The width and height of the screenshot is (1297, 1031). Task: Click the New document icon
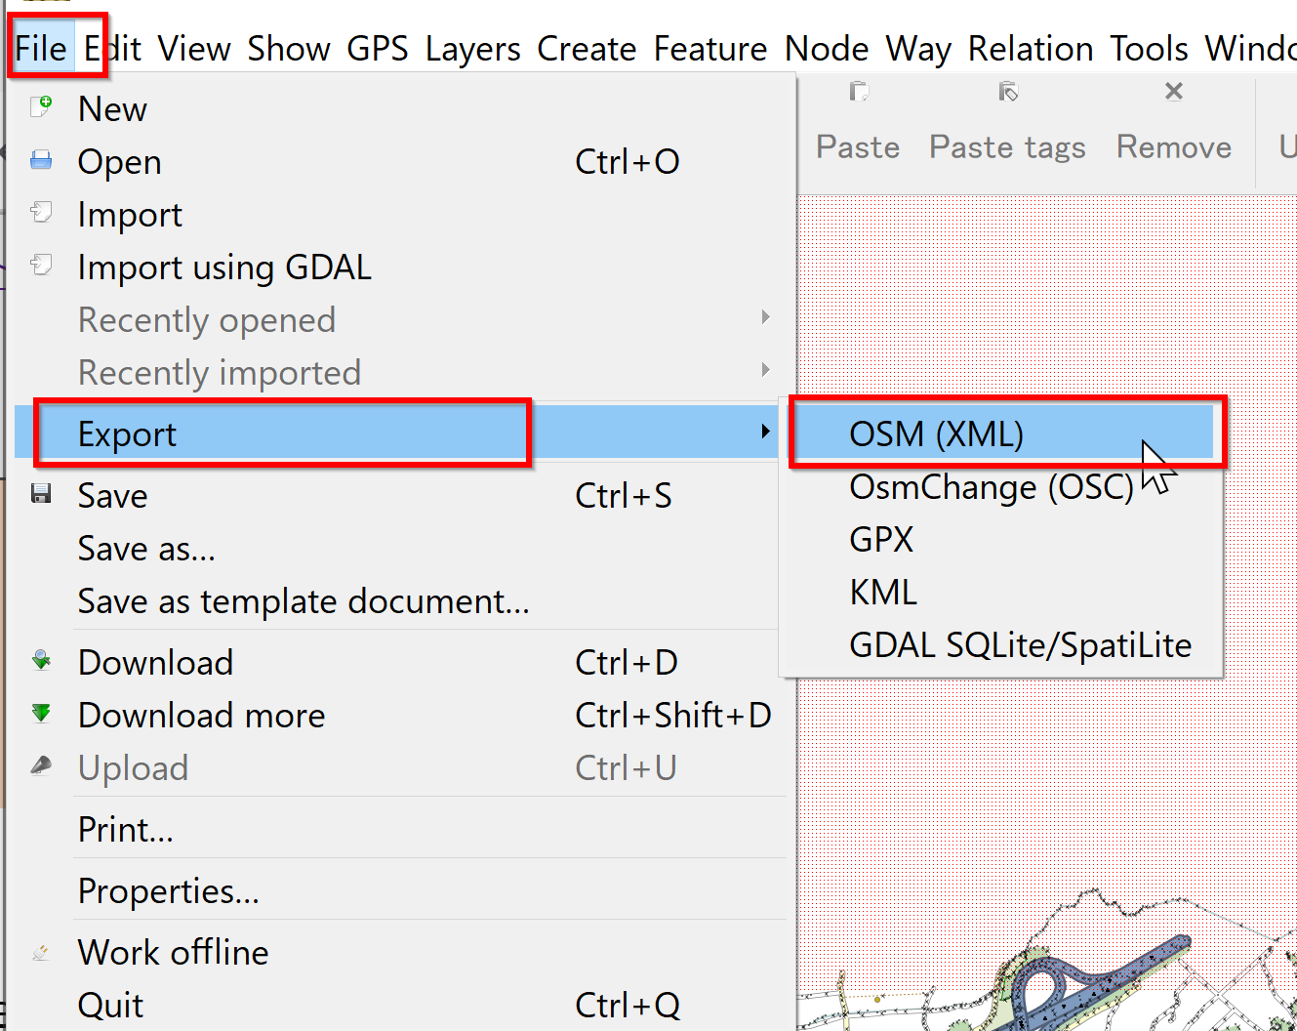click(x=41, y=107)
